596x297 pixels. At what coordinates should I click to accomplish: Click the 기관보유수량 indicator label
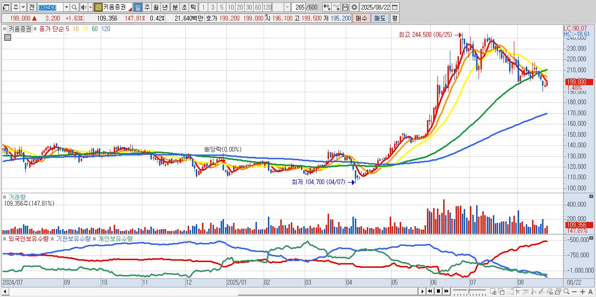tap(74, 238)
